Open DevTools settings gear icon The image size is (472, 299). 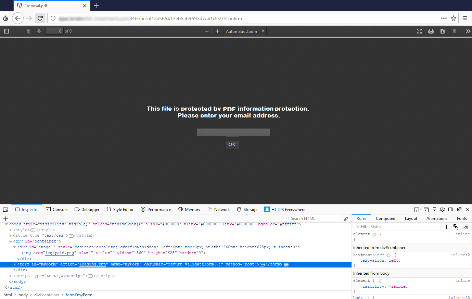(x=442, y=210)
